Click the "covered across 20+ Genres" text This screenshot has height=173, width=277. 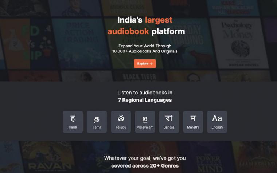[145, 166]
